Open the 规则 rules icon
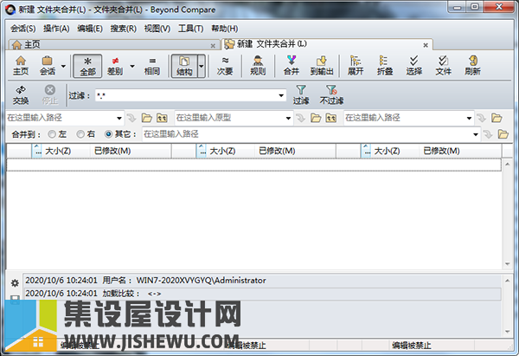519x356 pixels. (x=258, y=66)
